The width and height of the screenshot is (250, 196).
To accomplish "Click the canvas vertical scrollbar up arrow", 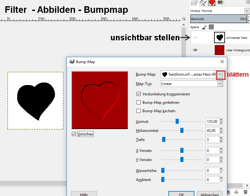I will click(x=183, y=25).
